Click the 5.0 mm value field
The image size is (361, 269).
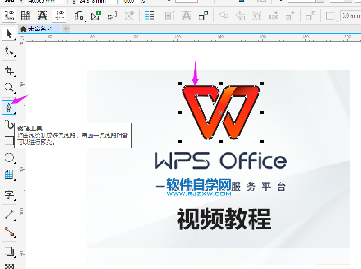[x=351, y=16]
